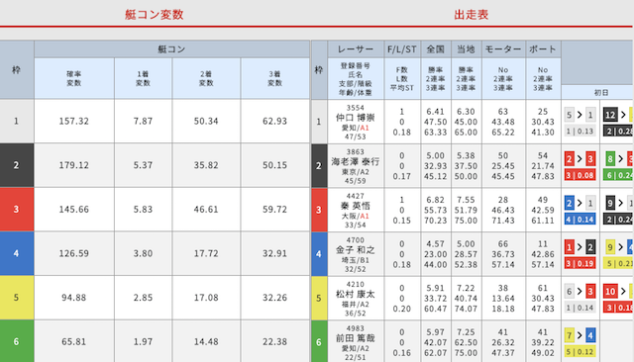Click racer name 金子 和之
Image resolution: width=634 pixels, height=362 pixels.
tap(355, 250)
